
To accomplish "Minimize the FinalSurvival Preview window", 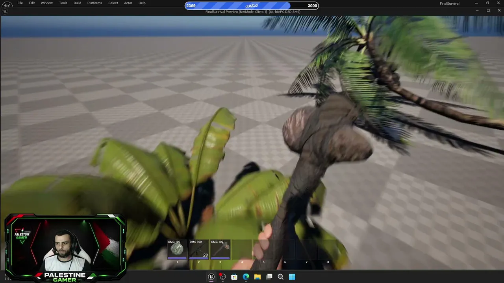I will [x=477, y=11].
